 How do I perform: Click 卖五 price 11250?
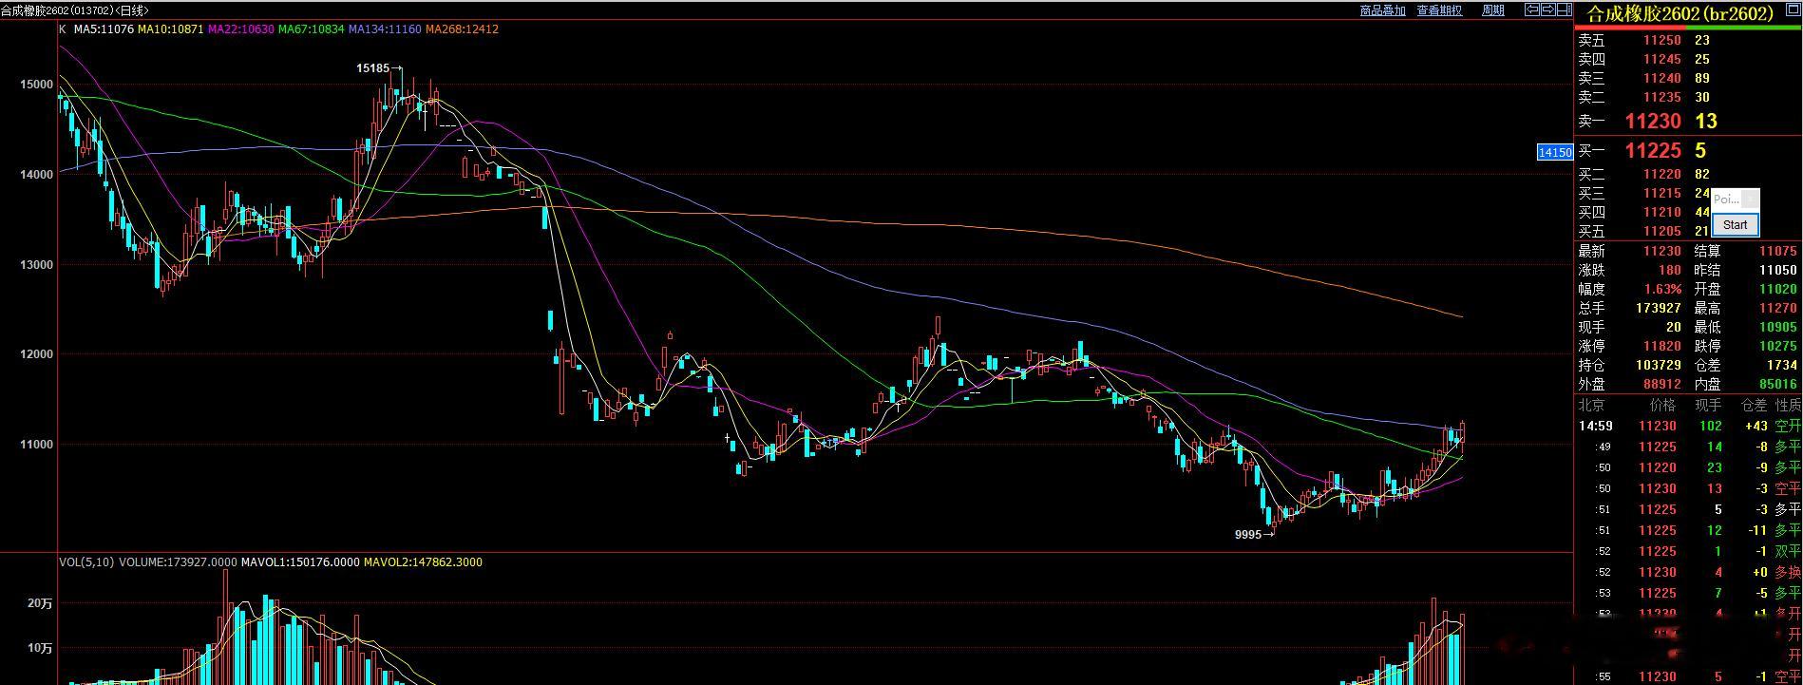click(x=1662, y=41)
